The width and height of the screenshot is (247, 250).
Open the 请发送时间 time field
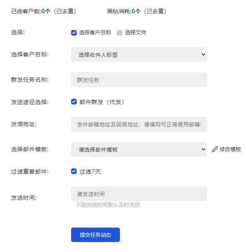tap(139, 194)
